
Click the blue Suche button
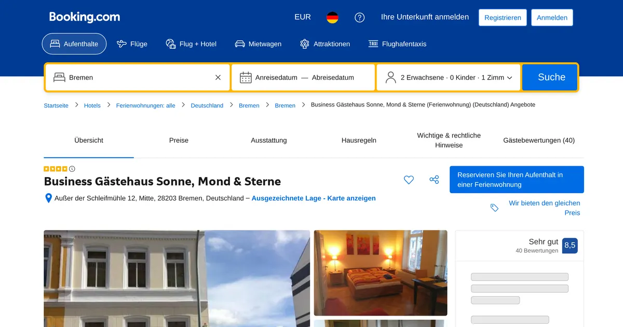pyautogui.click(x=550, y=77)
